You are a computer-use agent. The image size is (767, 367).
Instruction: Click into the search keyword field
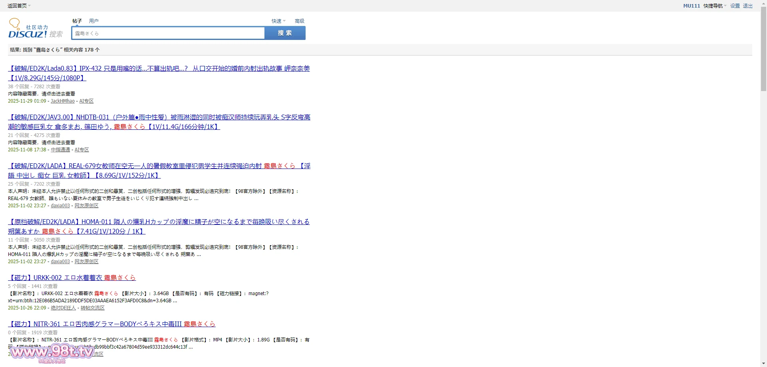[168, 33]
